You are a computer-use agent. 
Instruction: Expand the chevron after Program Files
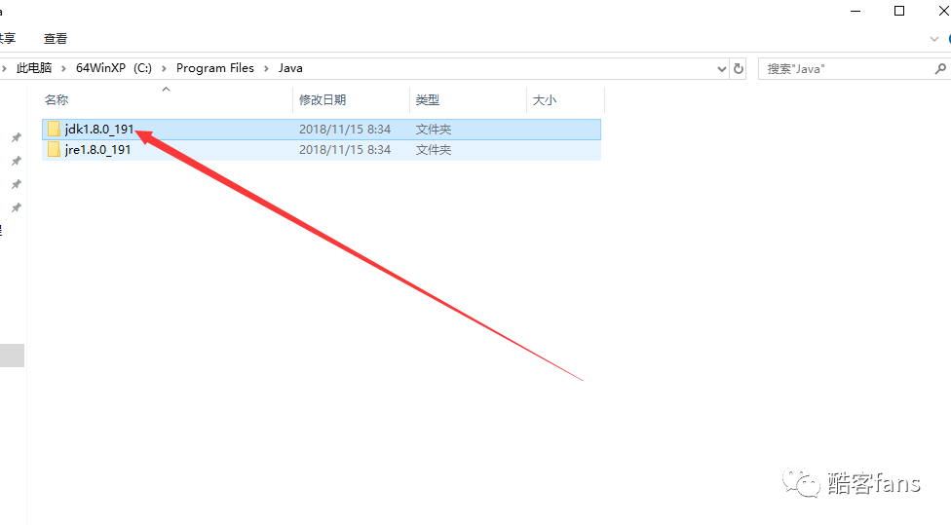coord(266,68)
